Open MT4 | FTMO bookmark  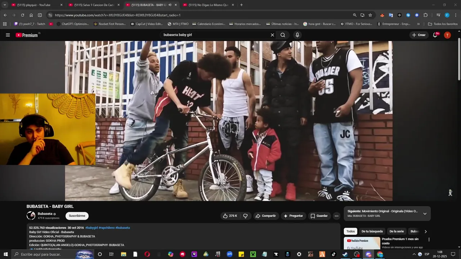coord(178,24)
